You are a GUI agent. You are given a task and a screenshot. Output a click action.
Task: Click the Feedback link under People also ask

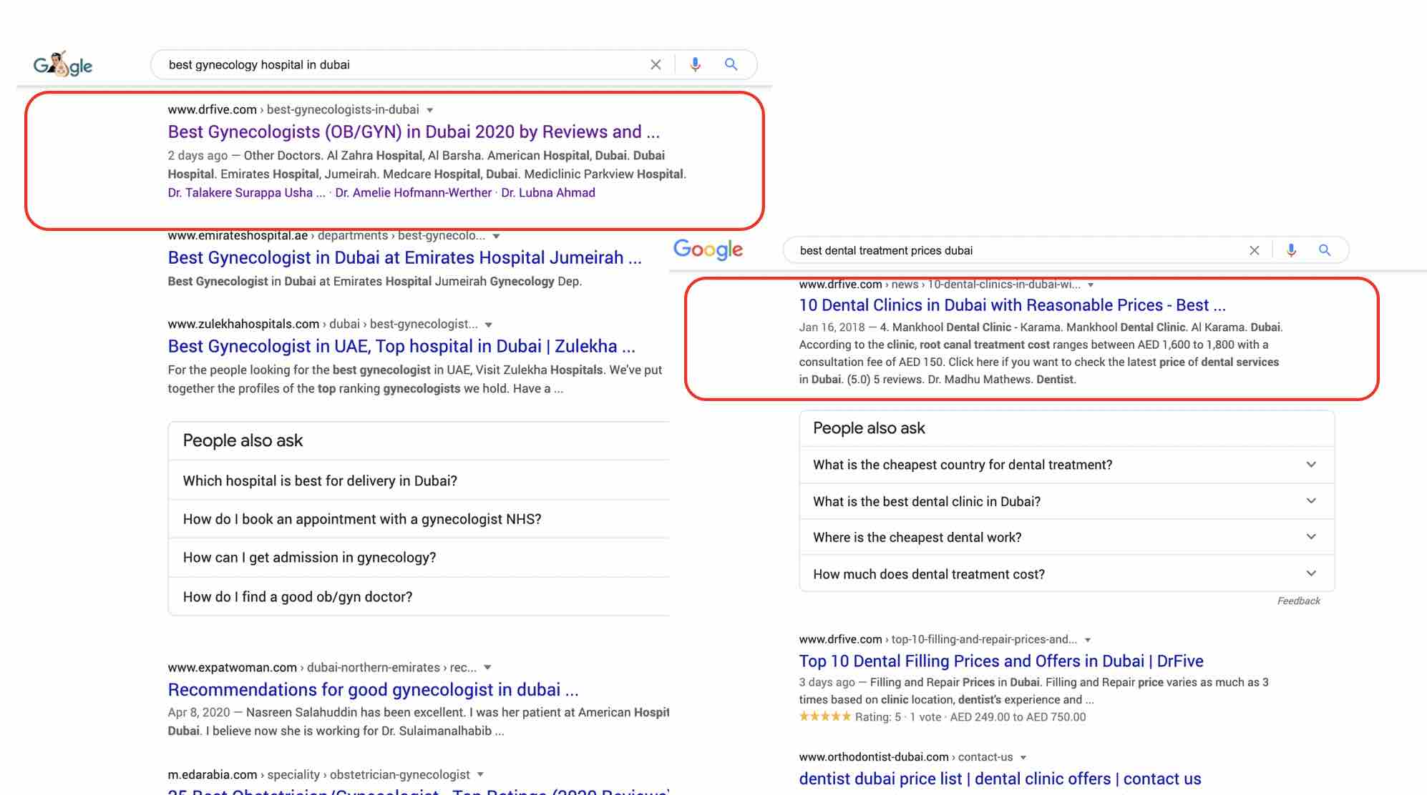pyautogui.click(x=1298, y=601)
